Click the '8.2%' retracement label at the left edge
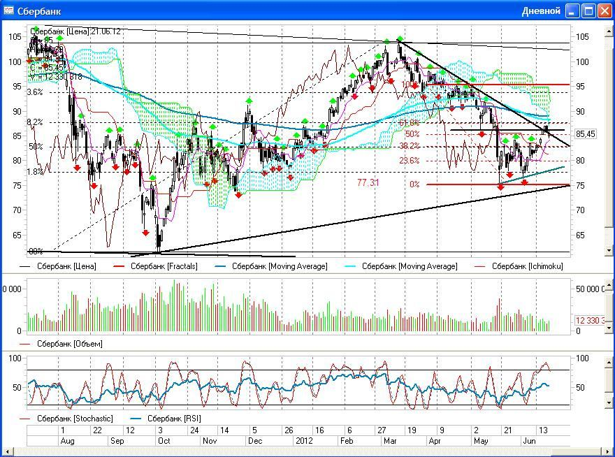The width and height of the screenshot is (615, 457). pos(34,122)
